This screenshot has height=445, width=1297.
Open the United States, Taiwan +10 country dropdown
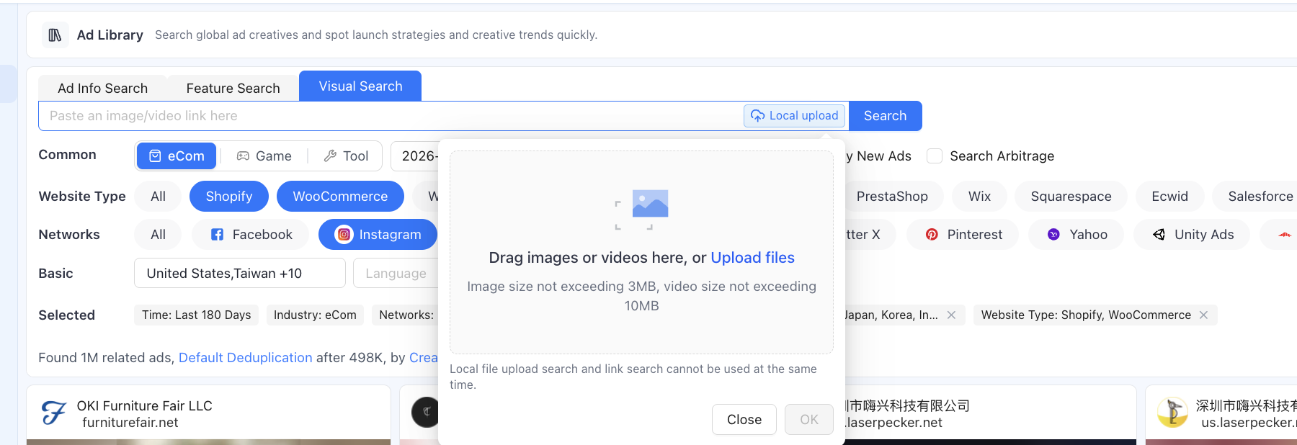(240, 274)
